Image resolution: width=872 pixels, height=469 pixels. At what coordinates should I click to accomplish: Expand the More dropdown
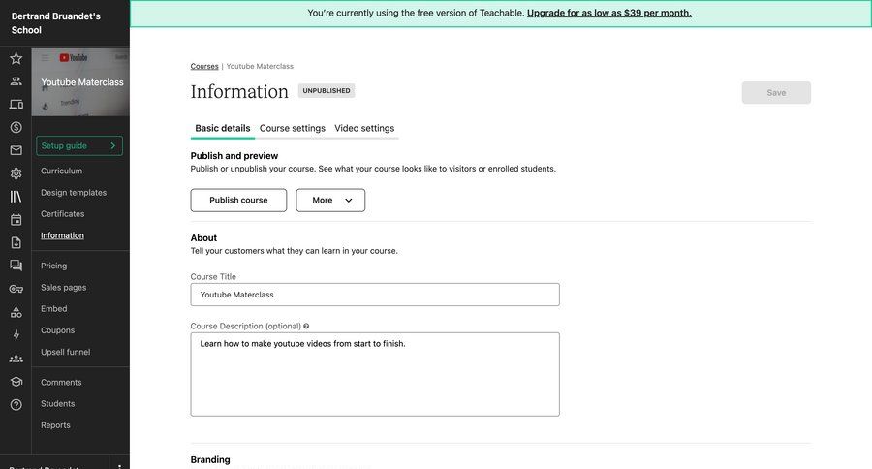pos(330,201)
